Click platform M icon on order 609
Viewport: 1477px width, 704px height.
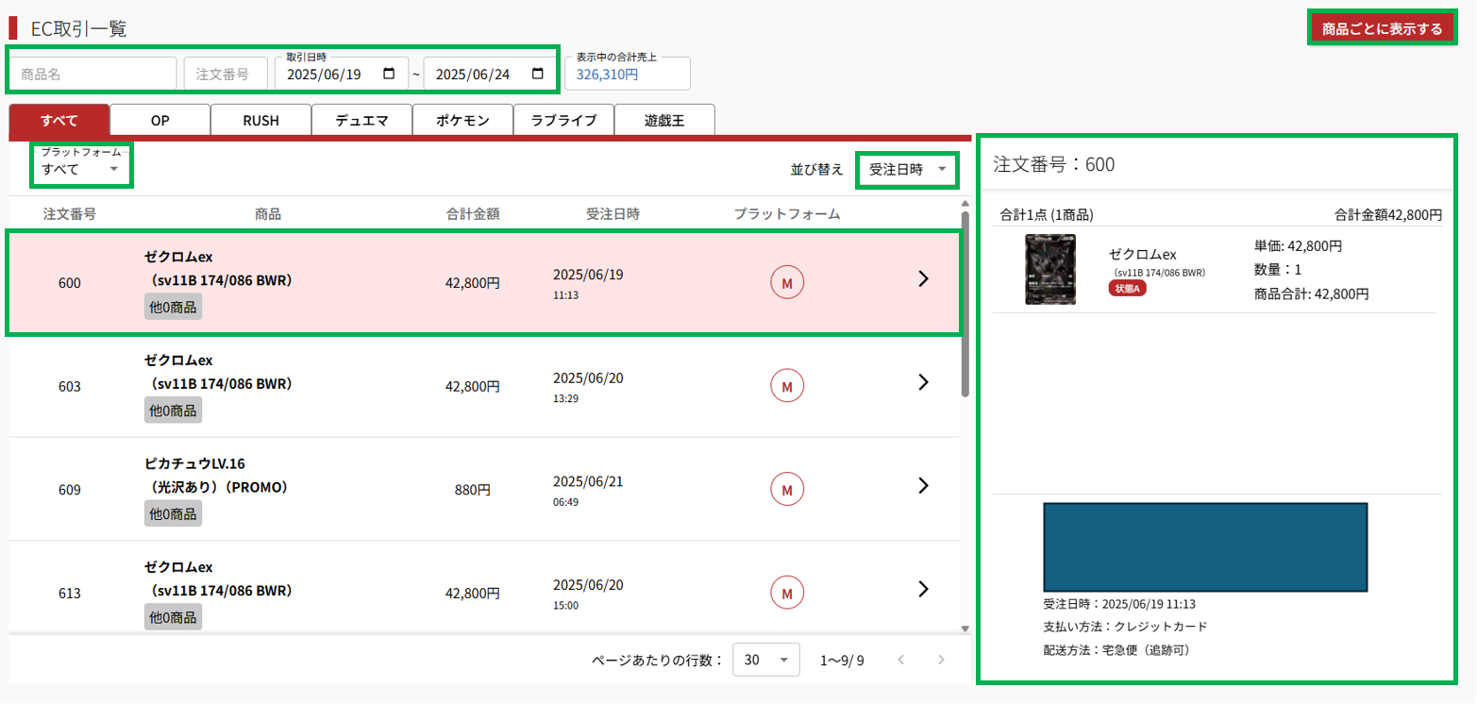pos(786,489)
